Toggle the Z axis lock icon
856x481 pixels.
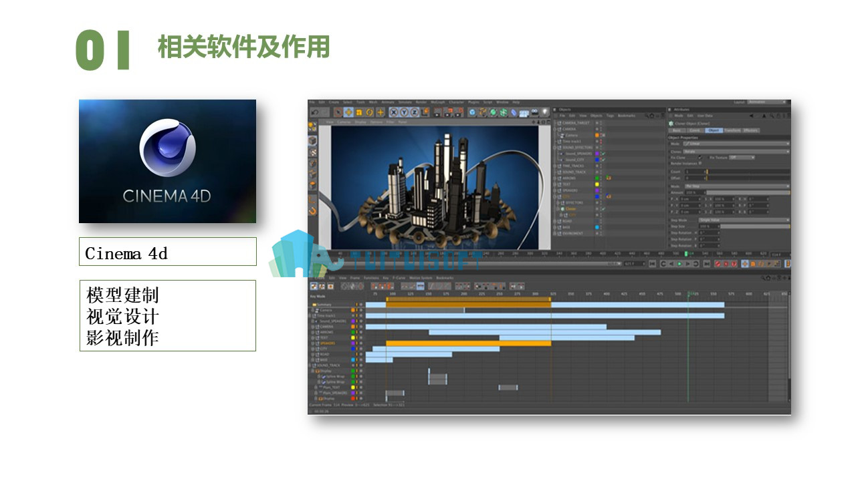414,112
